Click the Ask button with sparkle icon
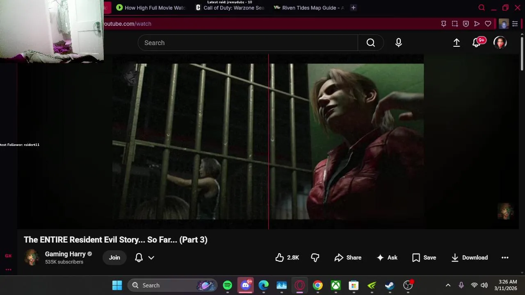The height and width of the screenshot is (295, 525). tap(387, 258)
